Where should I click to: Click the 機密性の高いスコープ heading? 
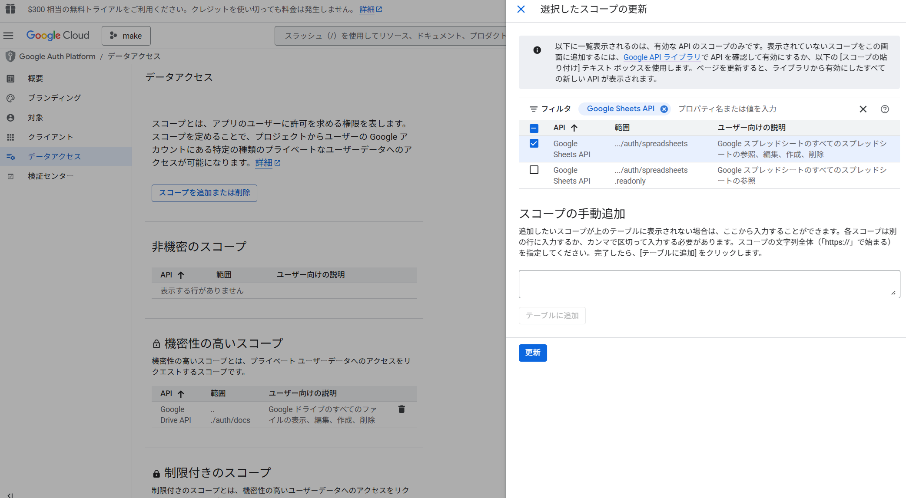(224, 343)
